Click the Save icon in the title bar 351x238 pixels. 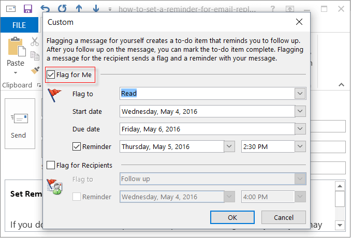point(28,9)
